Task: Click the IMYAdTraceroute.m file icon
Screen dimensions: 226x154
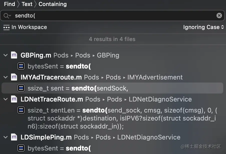Action: point(14,77)
